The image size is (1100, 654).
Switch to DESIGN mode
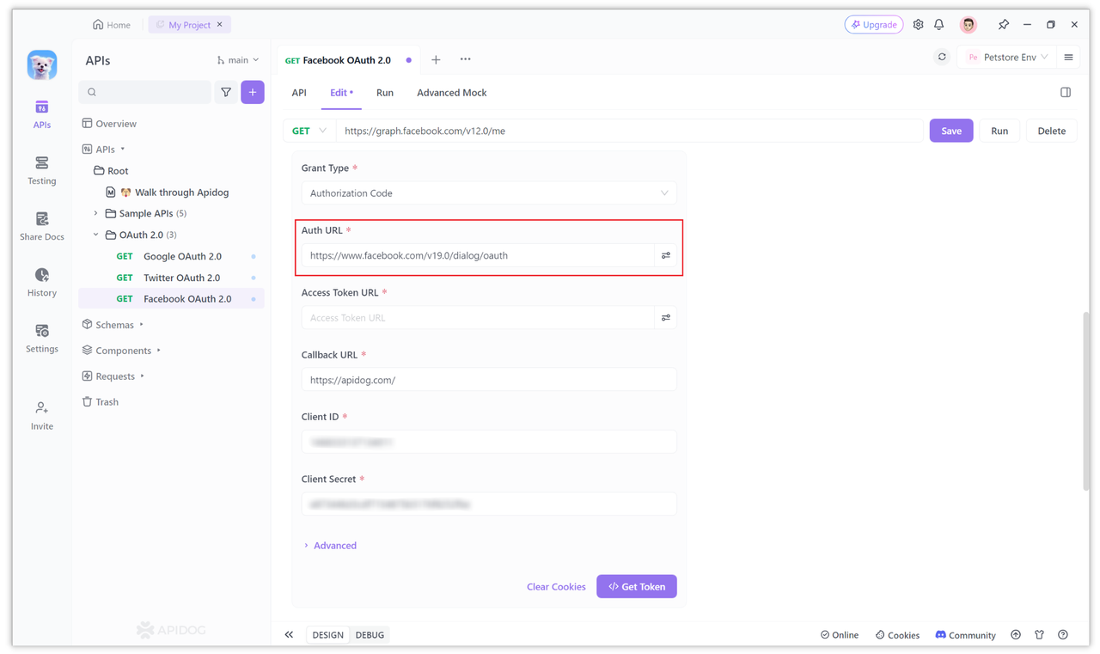point(327,634)
